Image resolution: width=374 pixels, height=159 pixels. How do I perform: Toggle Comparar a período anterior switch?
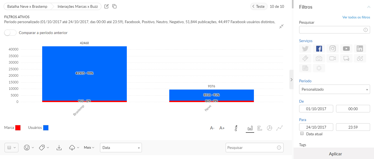[x=11, y=33]
